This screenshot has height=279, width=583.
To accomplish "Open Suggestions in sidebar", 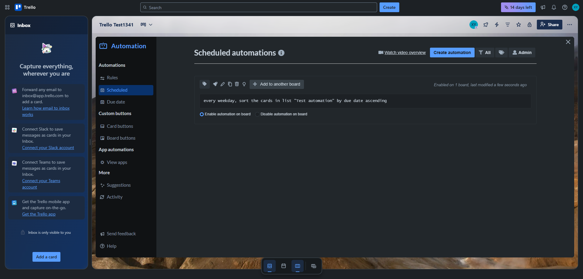I will pos(126,185).
